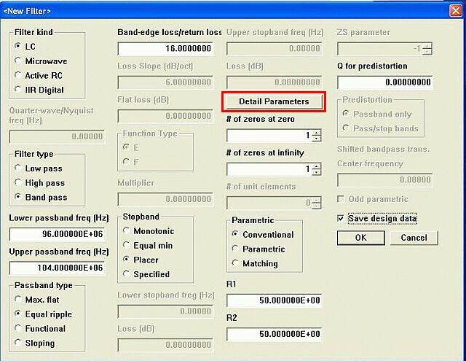Confirm the filter with OK
The height and width of the screenshot is (361, 466).
[360, 238]
